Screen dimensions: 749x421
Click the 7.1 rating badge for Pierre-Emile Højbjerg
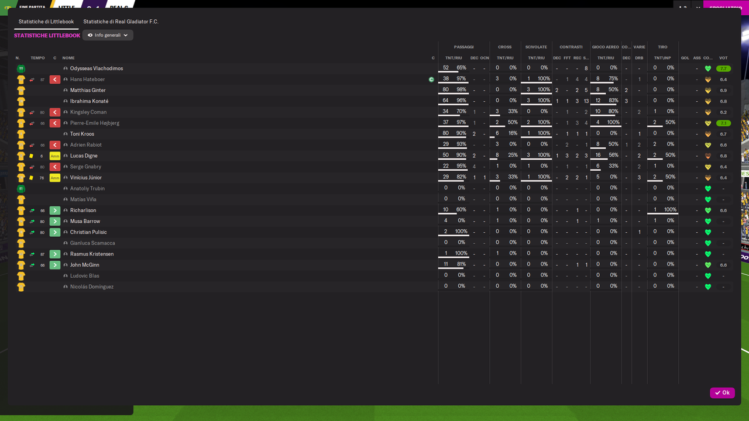[724, 123]
